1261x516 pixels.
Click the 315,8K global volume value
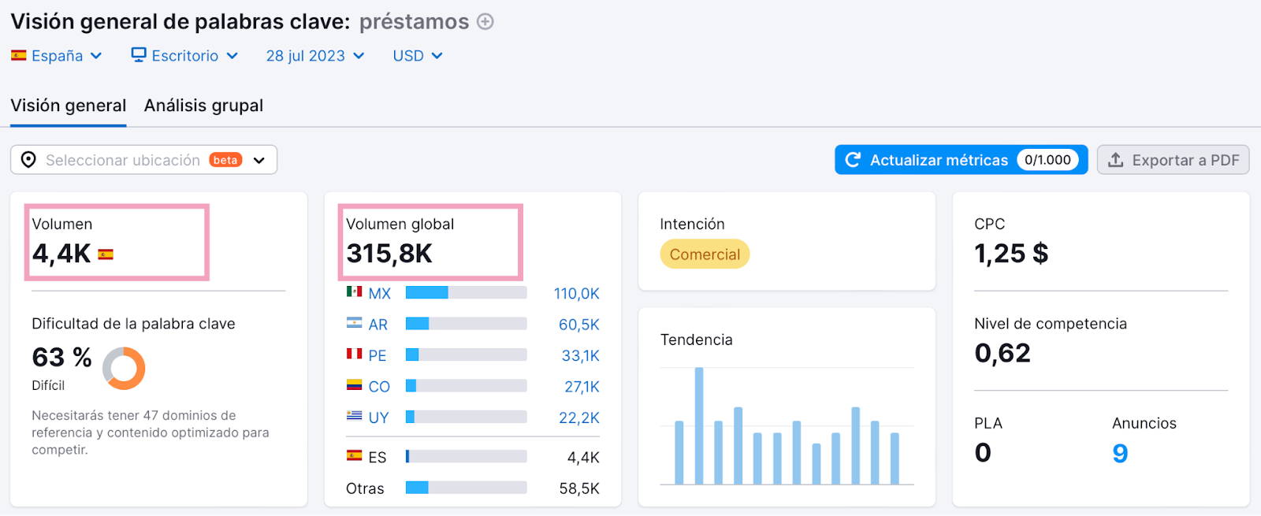(x=389, y=254)
